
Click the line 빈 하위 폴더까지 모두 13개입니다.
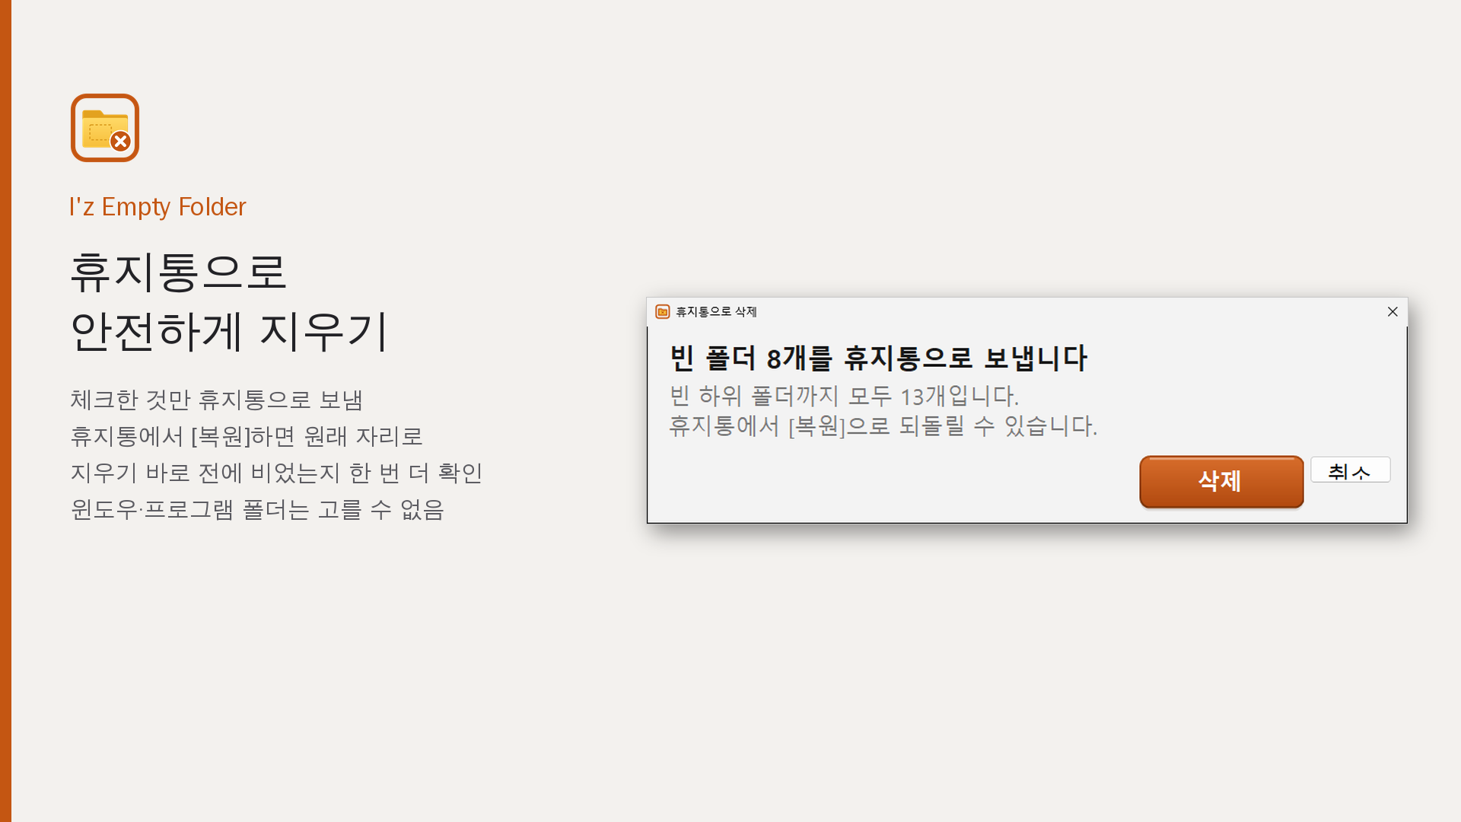[x=844, y=396]
